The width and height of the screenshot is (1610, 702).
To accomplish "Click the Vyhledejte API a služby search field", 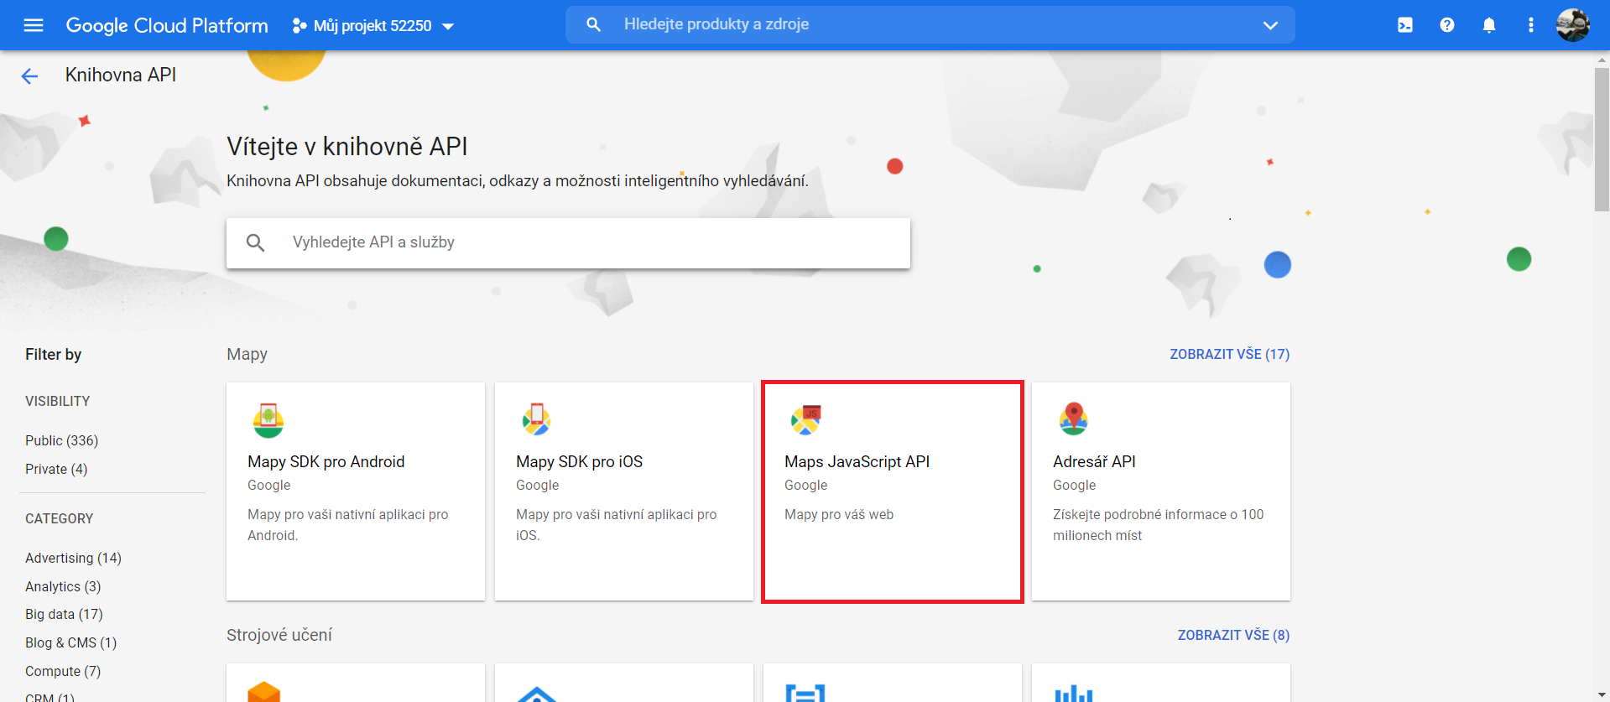I will (x=587, y=242).
